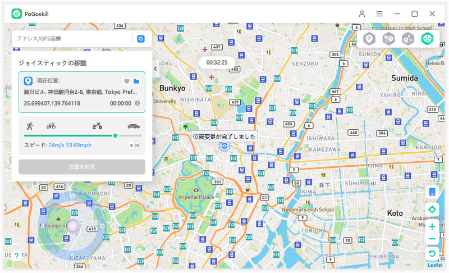The image size is (449, 273).
Task: Click the grey 位置を変更 button
Action: [82, 167]
